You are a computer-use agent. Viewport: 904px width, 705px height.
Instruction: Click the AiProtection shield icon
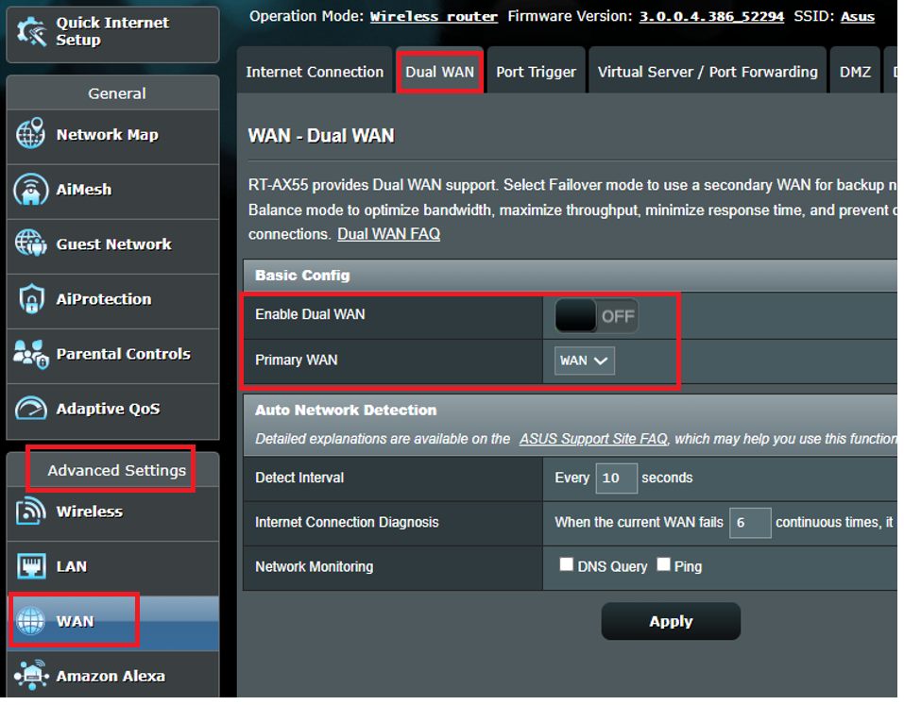[x=31, y=299]
